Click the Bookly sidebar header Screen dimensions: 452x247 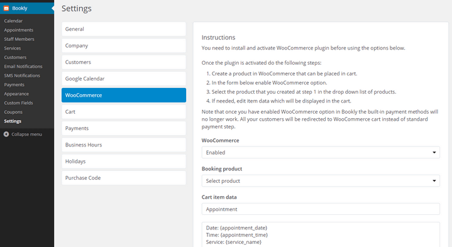click(x=27, y=8)
